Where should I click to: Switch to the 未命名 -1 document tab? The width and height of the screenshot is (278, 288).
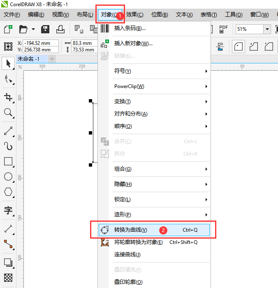pos(28,59)
